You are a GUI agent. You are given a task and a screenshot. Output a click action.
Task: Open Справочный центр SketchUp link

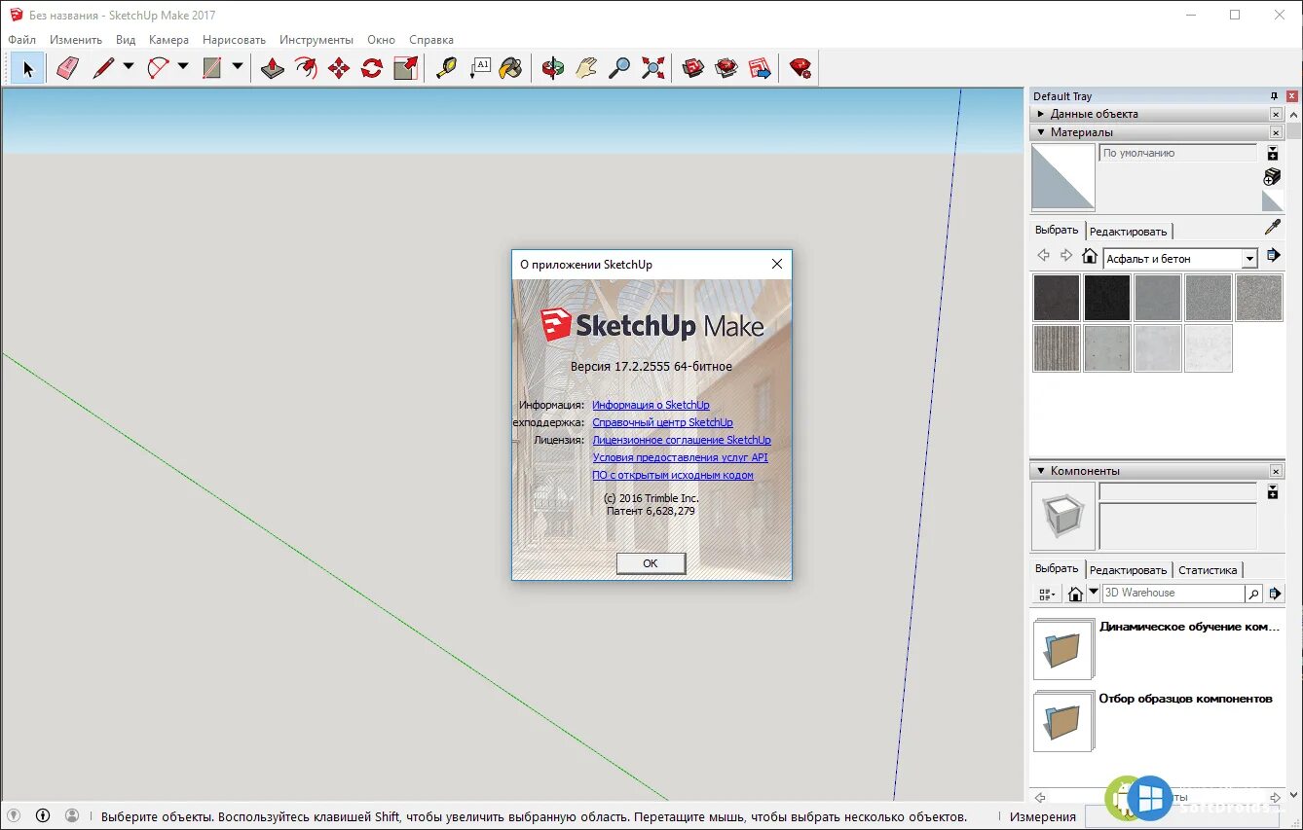662,422
